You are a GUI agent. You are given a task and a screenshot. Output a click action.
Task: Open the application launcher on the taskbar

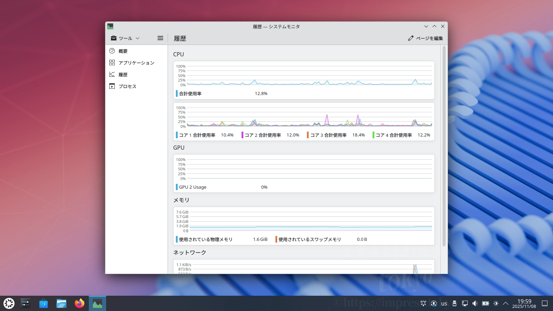[9, 303]
